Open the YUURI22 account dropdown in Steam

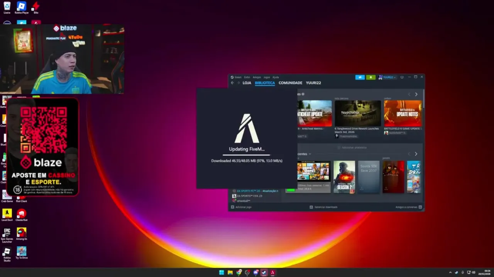387,77
